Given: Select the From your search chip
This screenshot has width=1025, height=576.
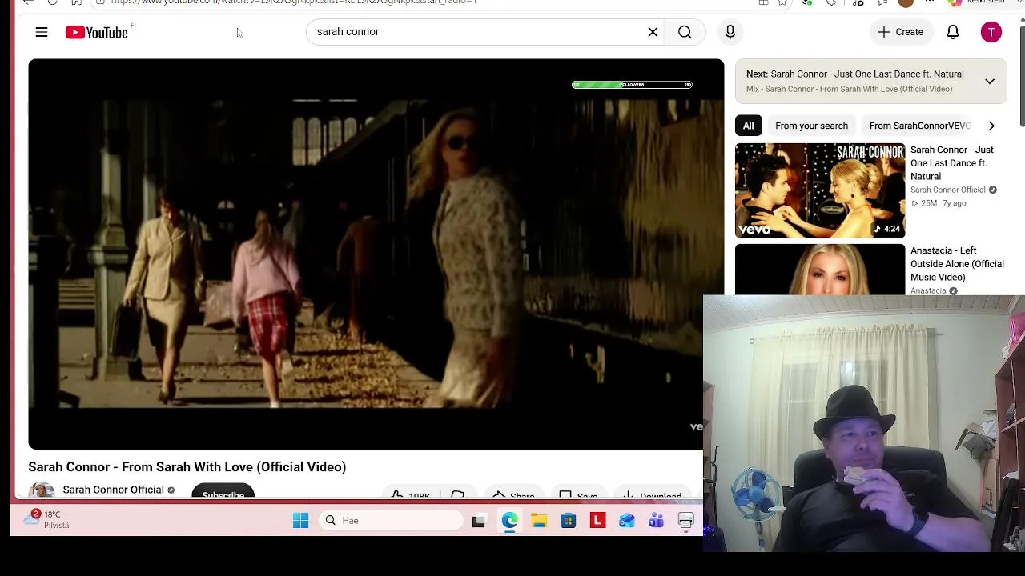Looking at the screenshot, I should click(811, 126).
